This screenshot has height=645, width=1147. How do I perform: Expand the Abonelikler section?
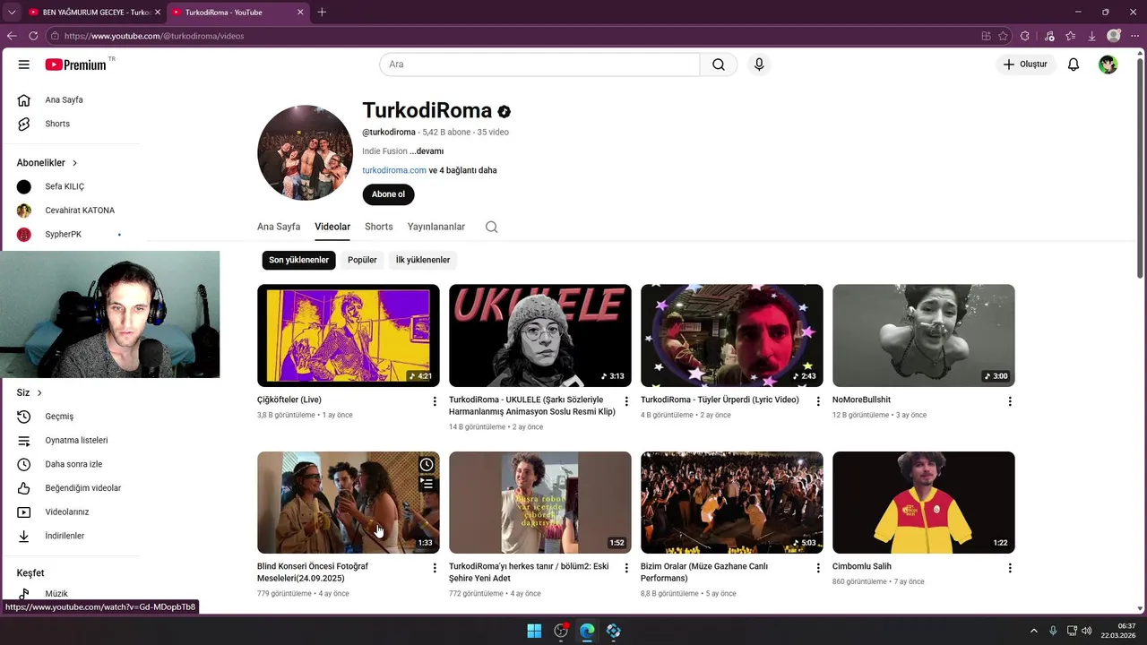[x=47, y=163]
